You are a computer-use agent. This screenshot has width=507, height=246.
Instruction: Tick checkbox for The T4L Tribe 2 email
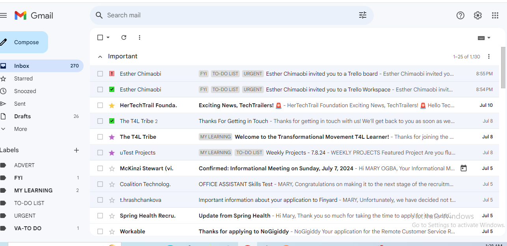pos(100,121)
